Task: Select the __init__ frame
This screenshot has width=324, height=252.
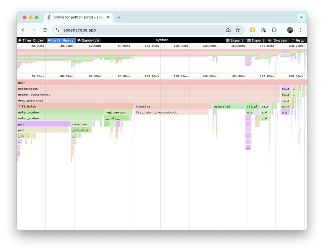Action: coord(117,118)
